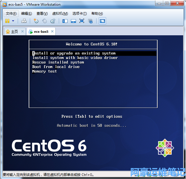
Task: Toggle the console view button
Action: pyautogui.click(x=102, y=21)
